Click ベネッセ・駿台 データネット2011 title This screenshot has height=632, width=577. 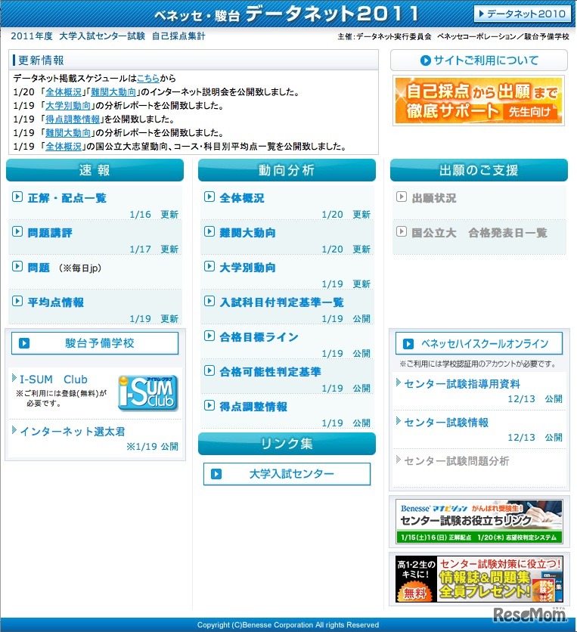[287, 14]
